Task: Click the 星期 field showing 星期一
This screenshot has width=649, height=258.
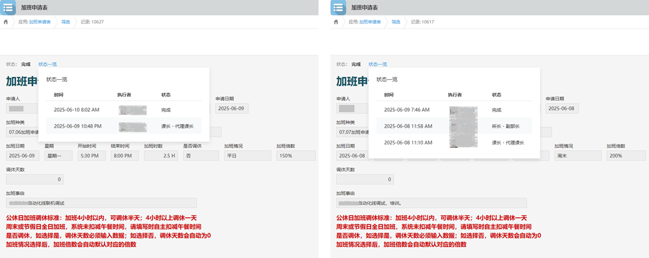Action: tap(58, 156)
